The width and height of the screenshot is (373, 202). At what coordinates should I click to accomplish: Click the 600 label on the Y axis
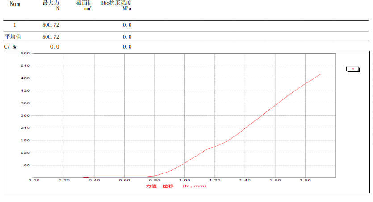pyautogui.click(x=25, y=54)
